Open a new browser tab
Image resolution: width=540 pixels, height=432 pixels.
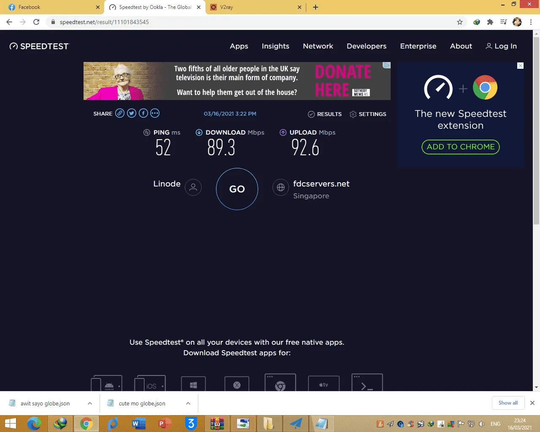click(316, 7)
